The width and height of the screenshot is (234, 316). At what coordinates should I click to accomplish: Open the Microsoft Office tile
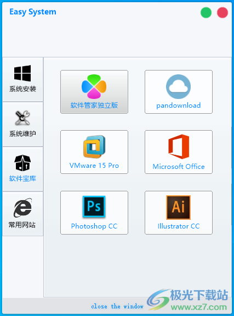tap(179, 152)
